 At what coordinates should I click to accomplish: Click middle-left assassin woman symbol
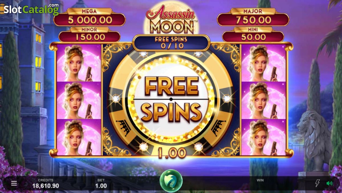[79, 100]
